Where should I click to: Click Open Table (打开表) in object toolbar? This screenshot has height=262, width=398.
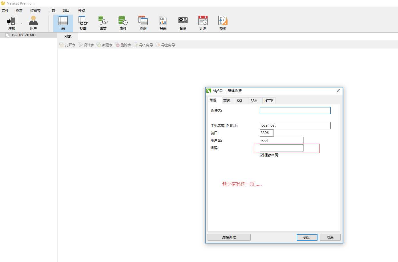[x=67, y=45]
